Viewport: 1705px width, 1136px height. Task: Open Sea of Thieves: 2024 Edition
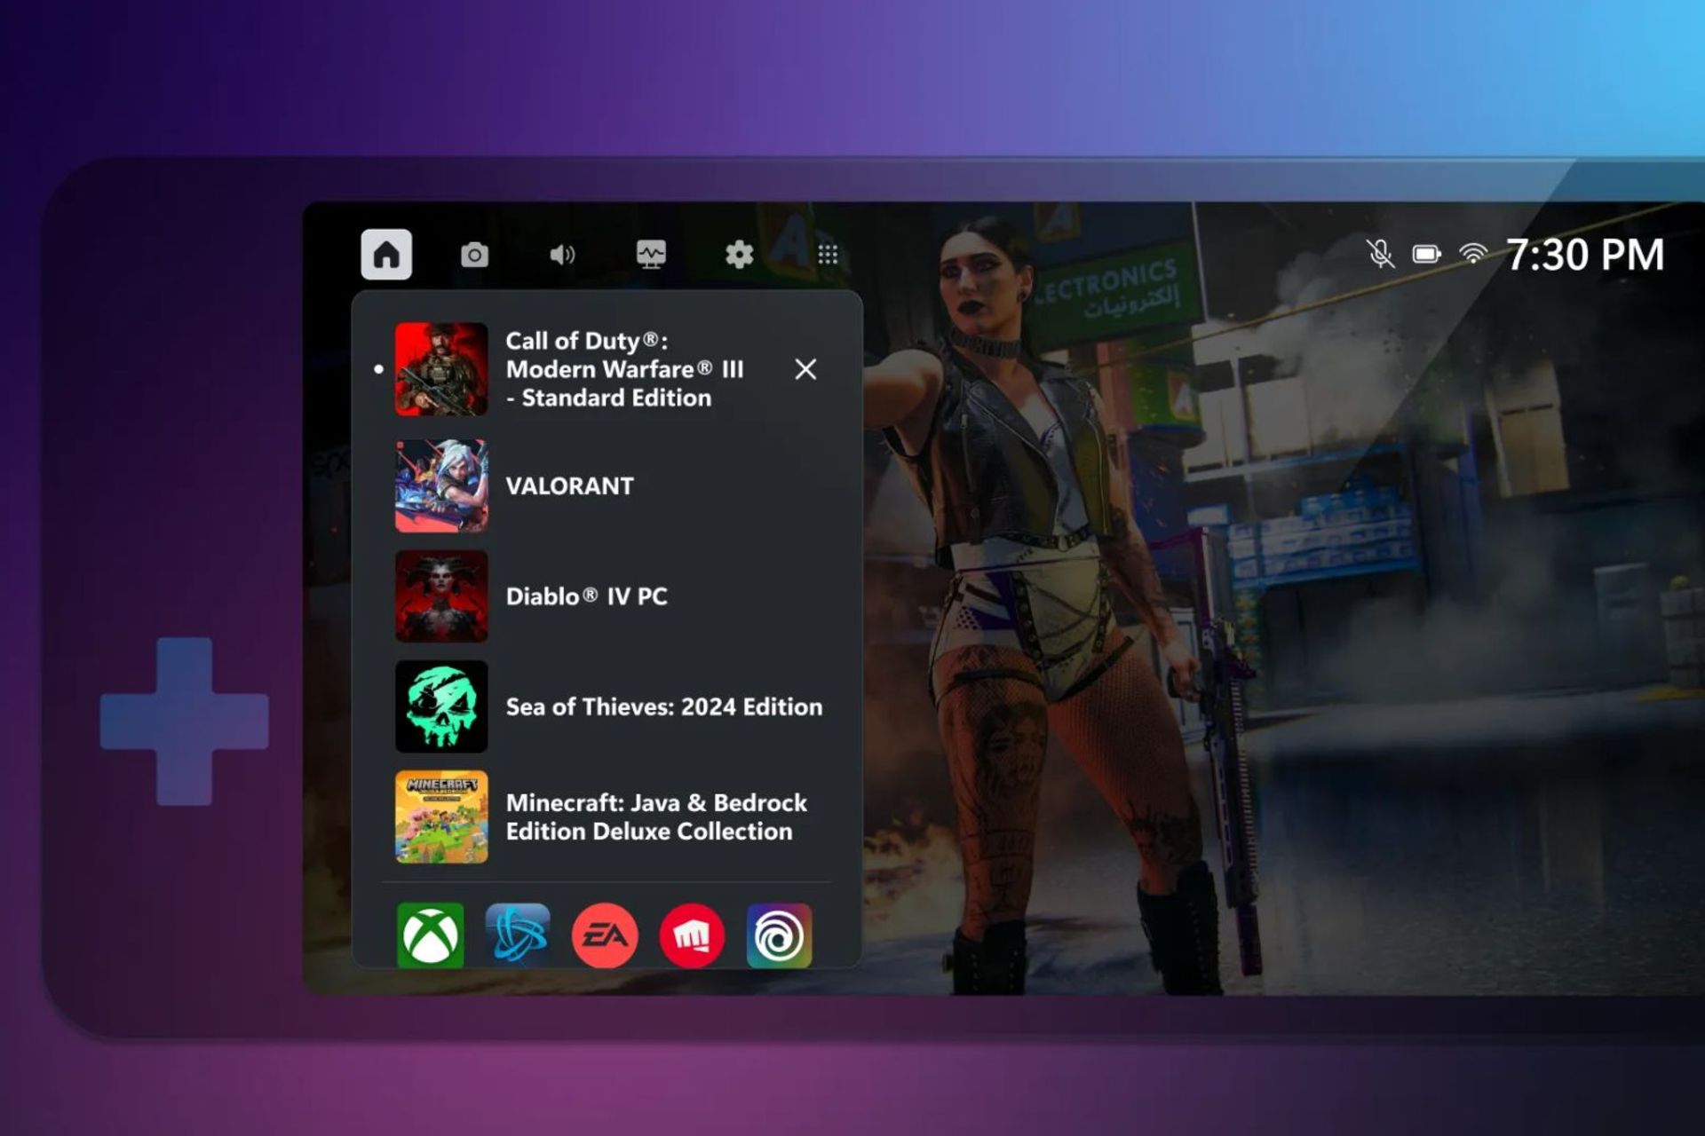pyautogui.click(x=662, y=706)
